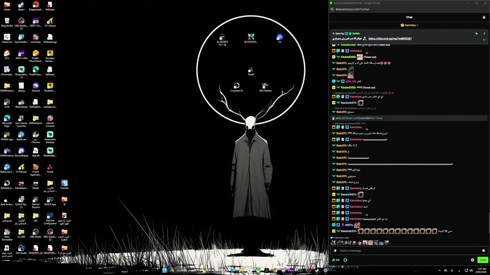490x275 pixels.
Task: Select the Fortnite desktop icon
Action: tap(64, 185)
